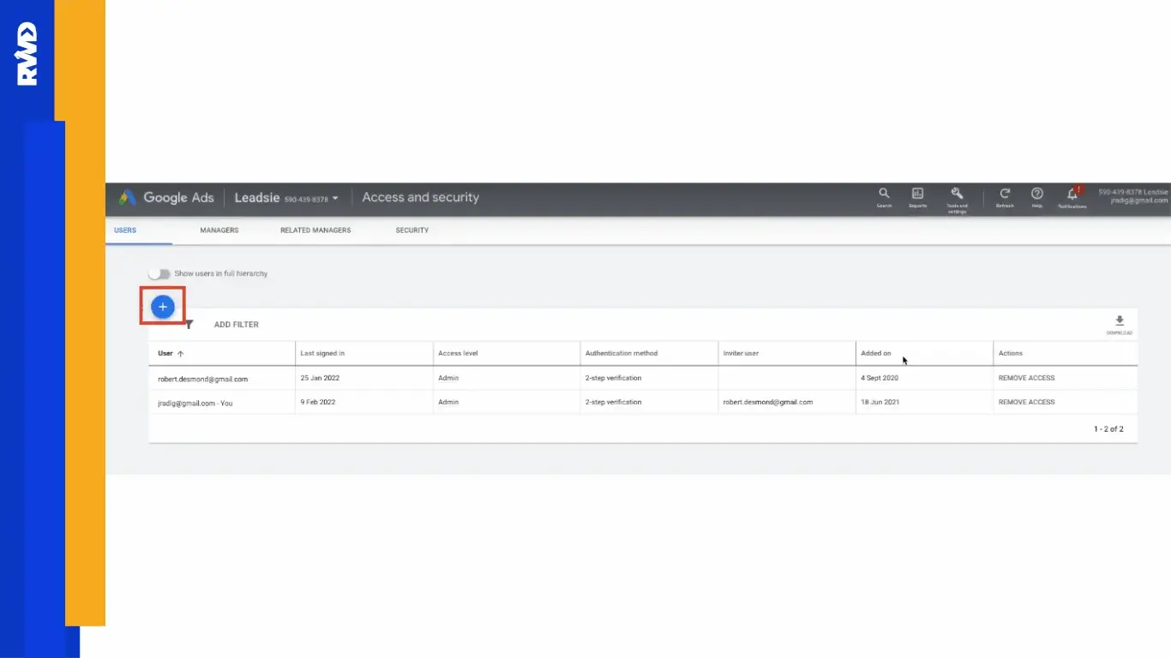Enable Show users in full hierarchy
1171x658 pixels.
pos(159,272)
